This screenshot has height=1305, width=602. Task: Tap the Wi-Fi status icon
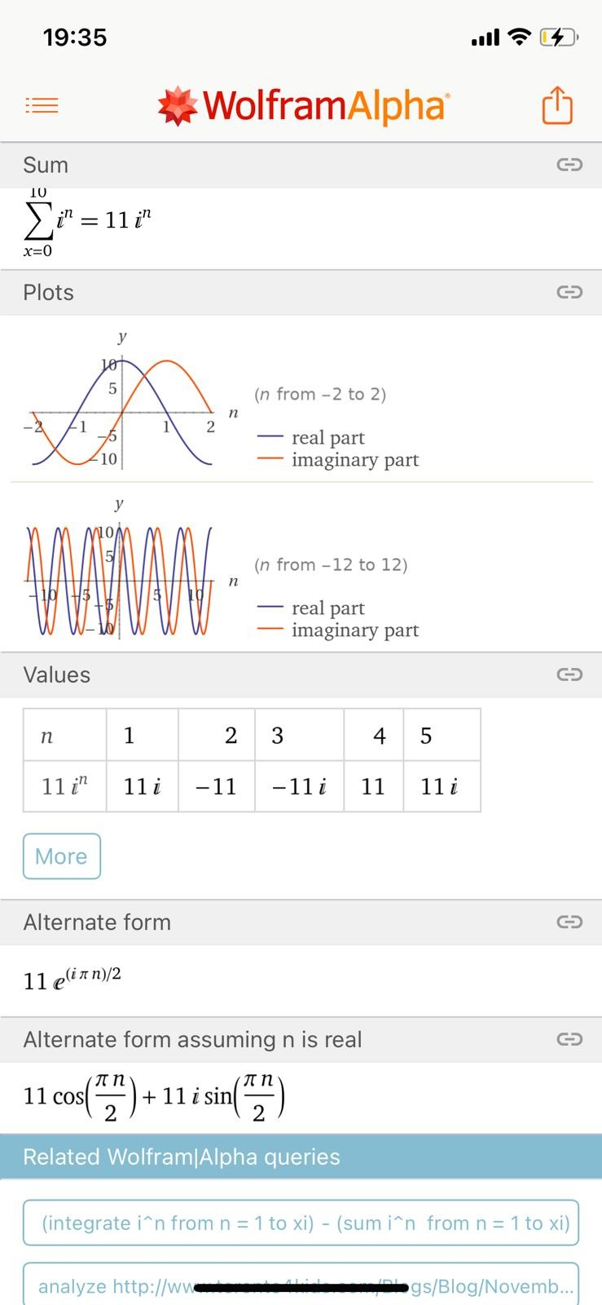click(x=519, y=37)
